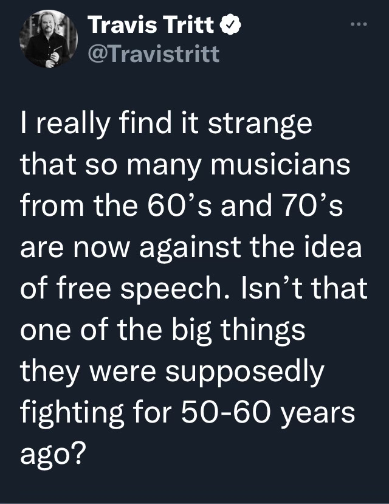Screen dimensions: 389x504
Task: Open the @Travistritt handle link
Action: [x=153, y=54]
